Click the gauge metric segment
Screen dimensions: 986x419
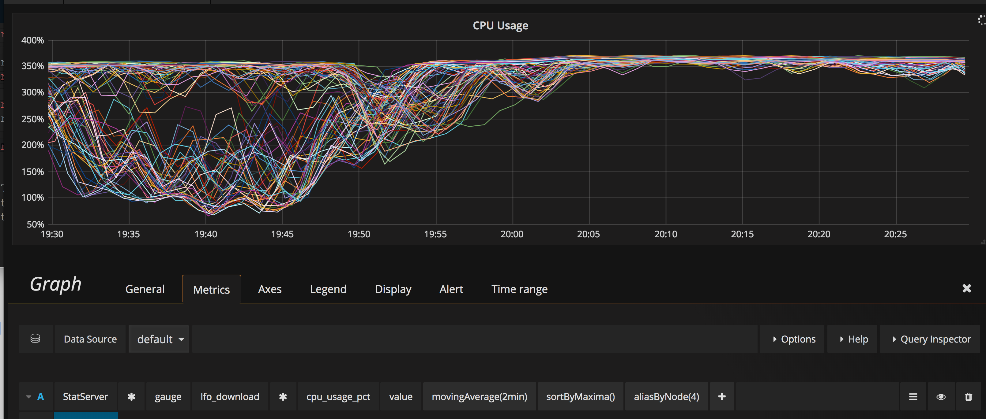tap(168, 396)
